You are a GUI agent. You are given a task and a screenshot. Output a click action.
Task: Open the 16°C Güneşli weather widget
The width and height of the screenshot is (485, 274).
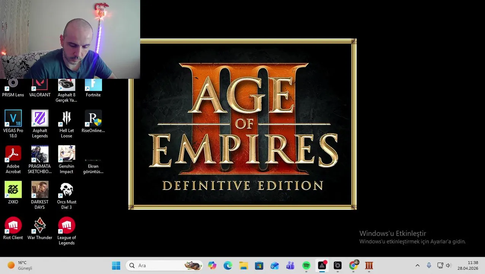(20, 266)
